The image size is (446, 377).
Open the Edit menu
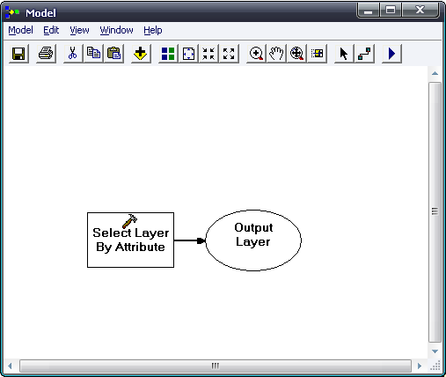pos(51,30)
